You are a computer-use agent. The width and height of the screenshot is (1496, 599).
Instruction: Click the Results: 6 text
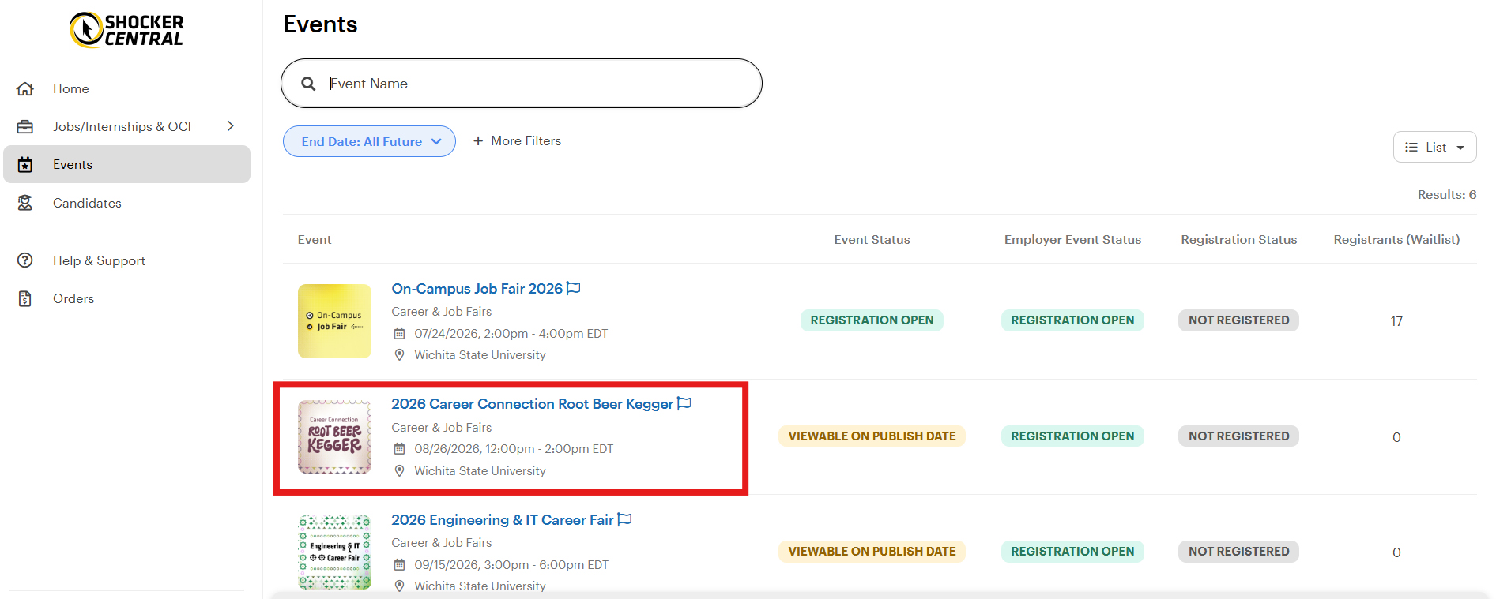tap(1446, 194)
